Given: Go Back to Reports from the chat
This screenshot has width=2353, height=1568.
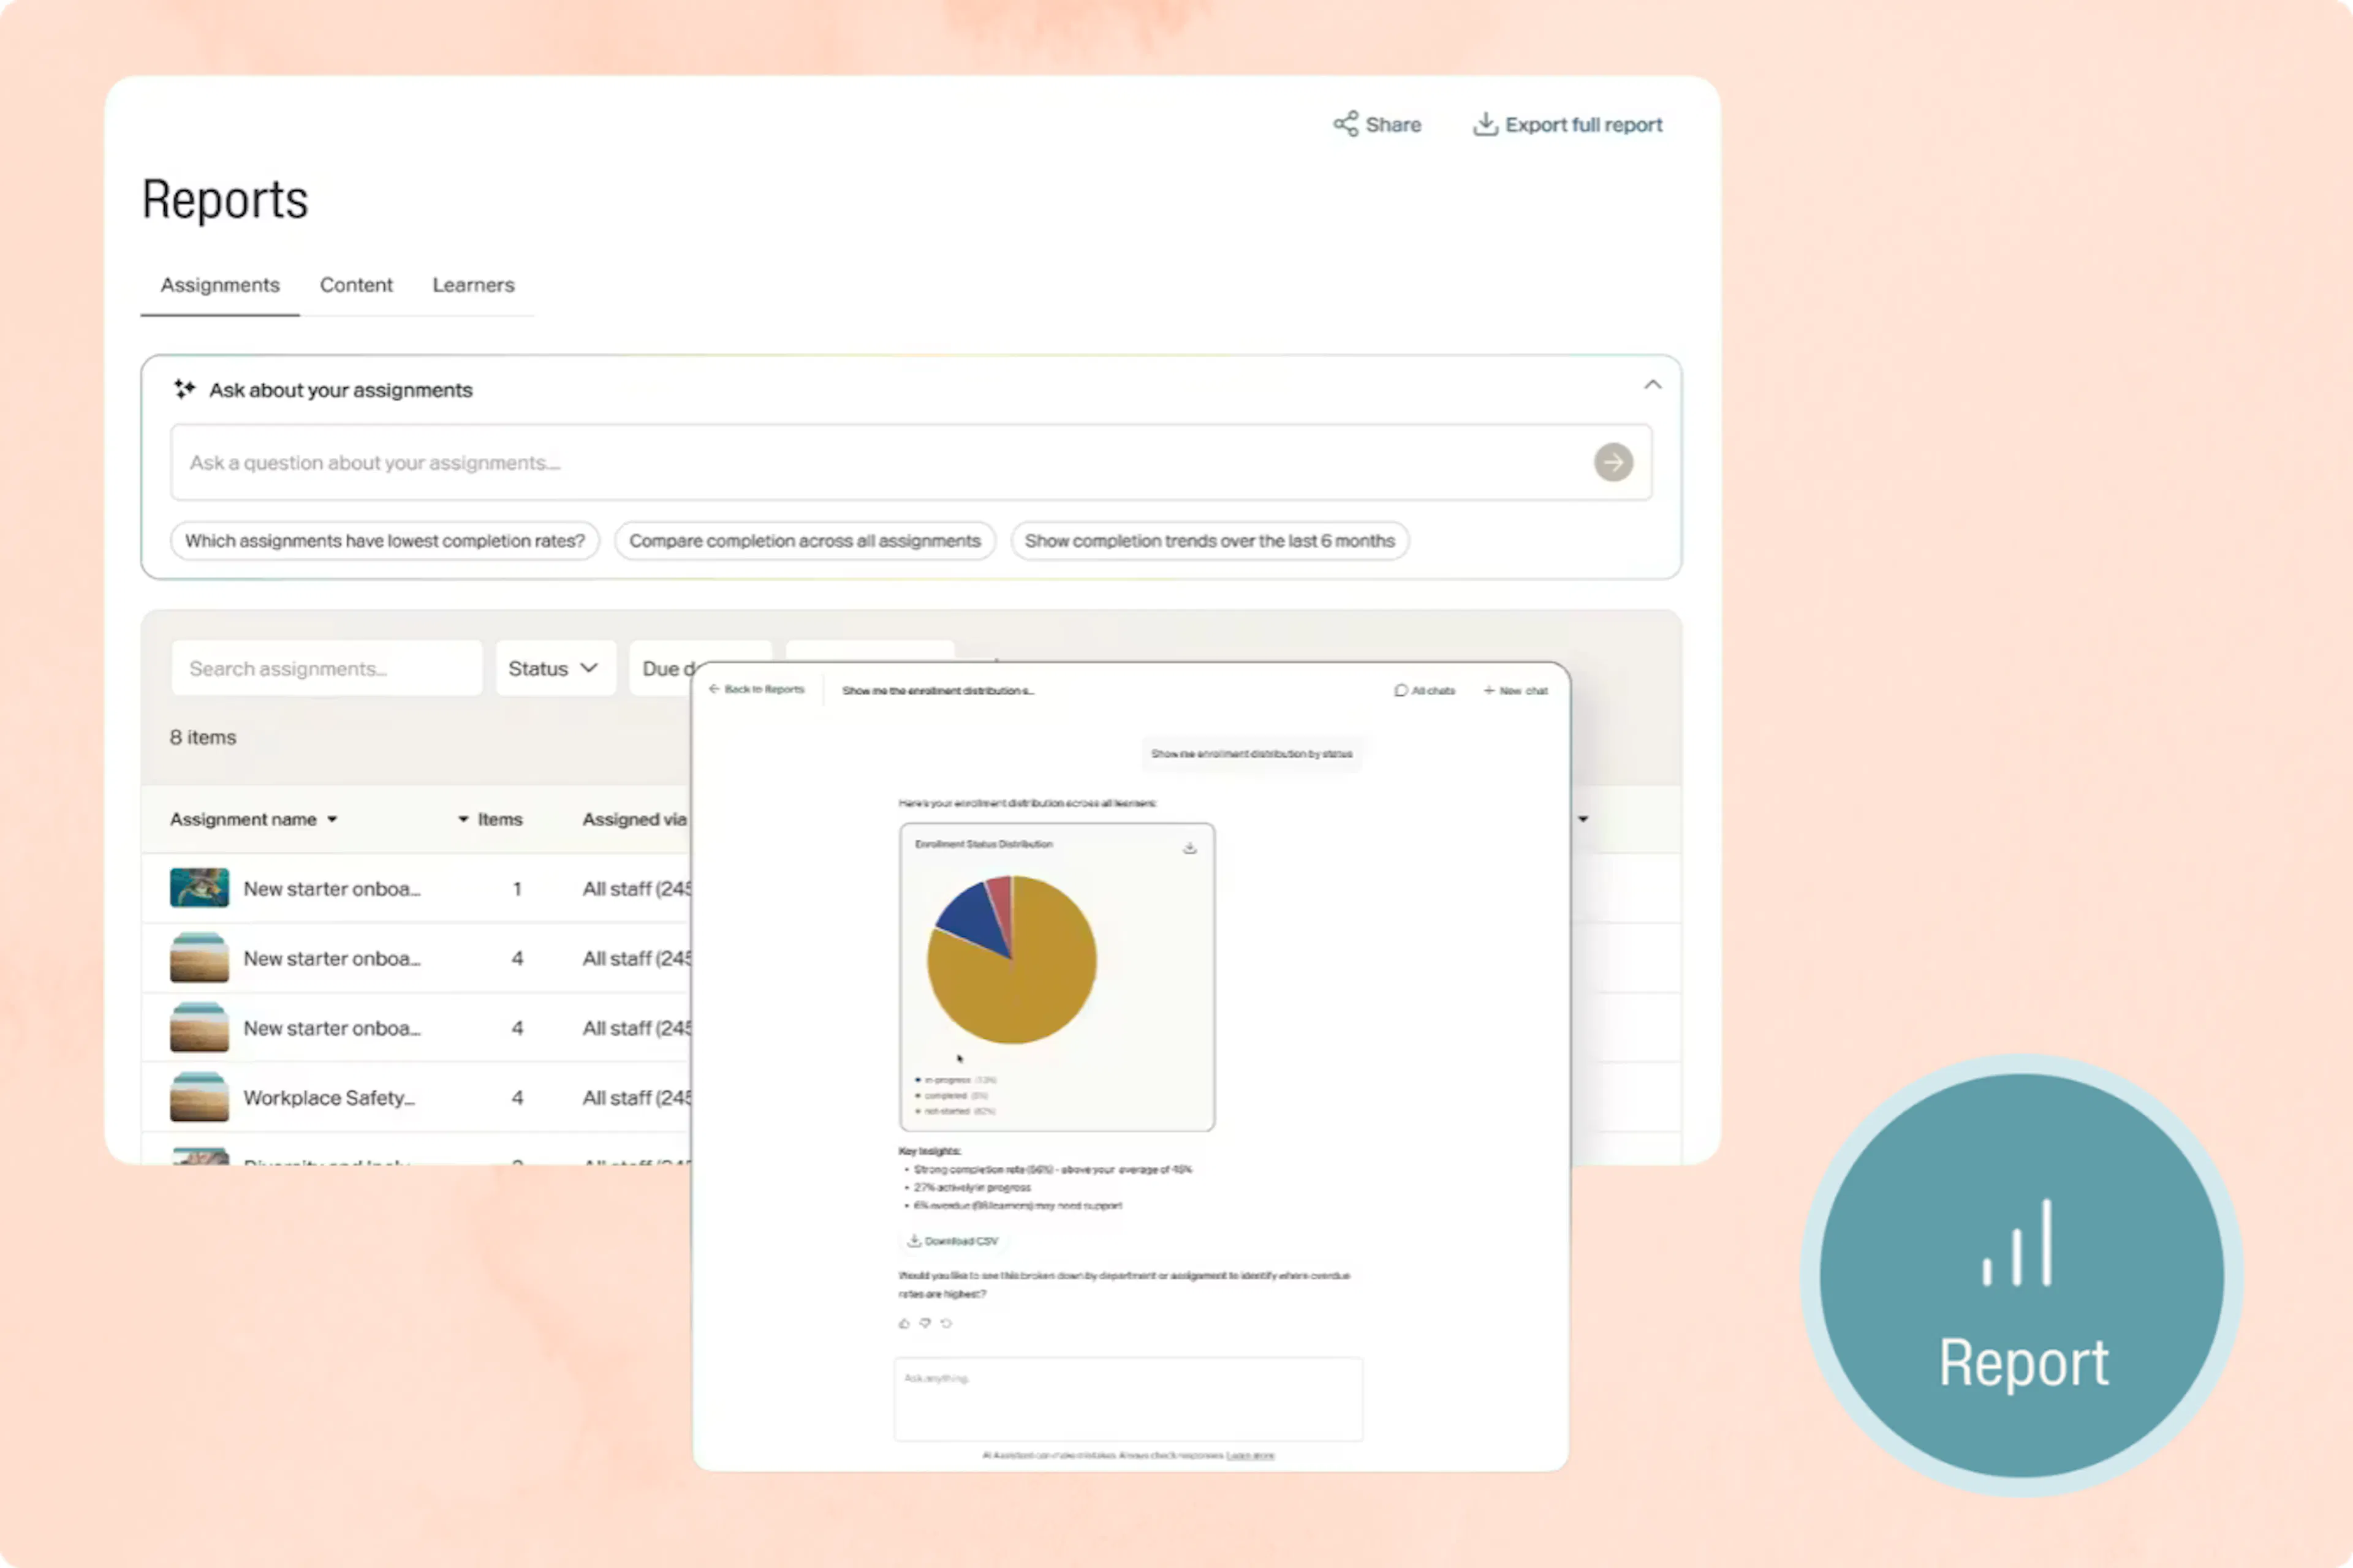Looking at the screenshot, I should coord(756,689).
